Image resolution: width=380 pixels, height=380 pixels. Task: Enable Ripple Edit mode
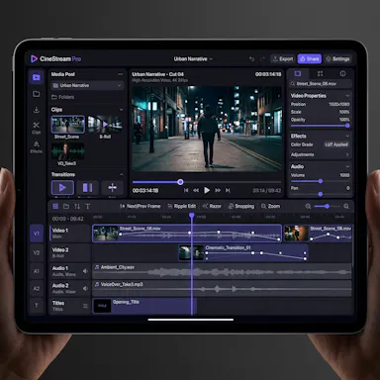(182, 206)
